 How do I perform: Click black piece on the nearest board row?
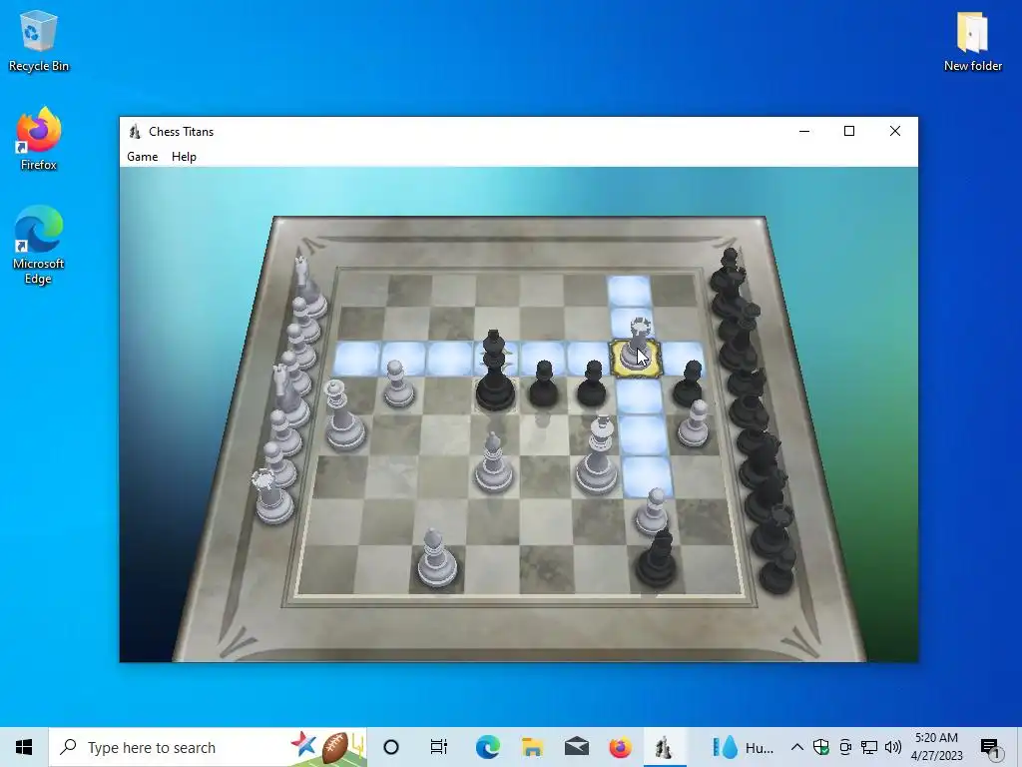coord(657,559)
